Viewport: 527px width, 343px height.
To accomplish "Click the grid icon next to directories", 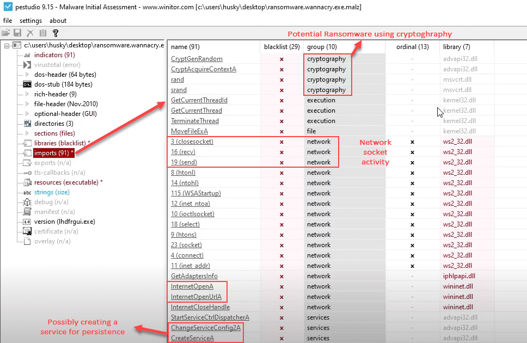I will (27, 124).
